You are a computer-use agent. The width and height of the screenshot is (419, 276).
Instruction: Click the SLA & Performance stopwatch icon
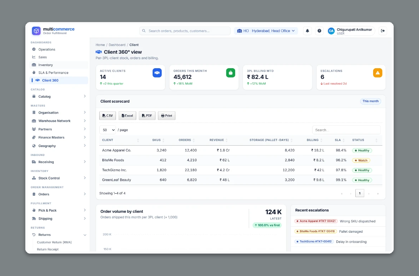[x=34, y=72]
